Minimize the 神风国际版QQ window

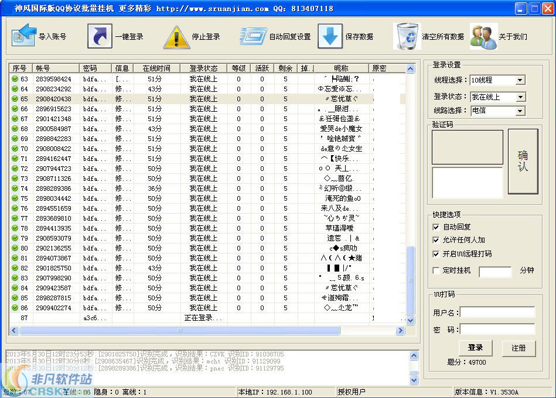click(x=520, y=9)
